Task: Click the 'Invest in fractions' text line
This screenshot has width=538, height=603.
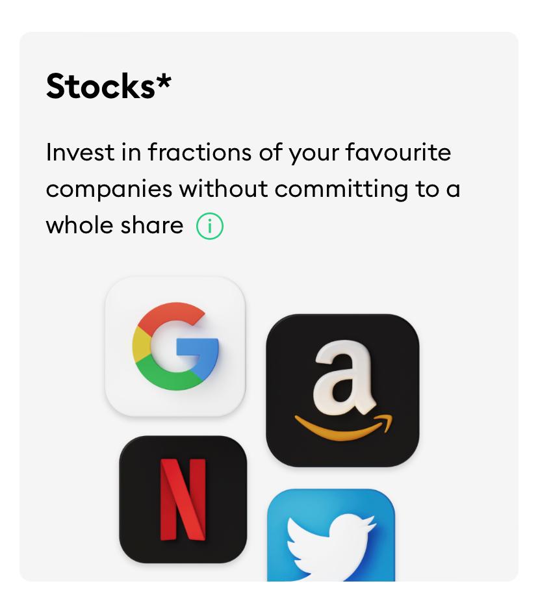Action: click(x=248, y=153)
